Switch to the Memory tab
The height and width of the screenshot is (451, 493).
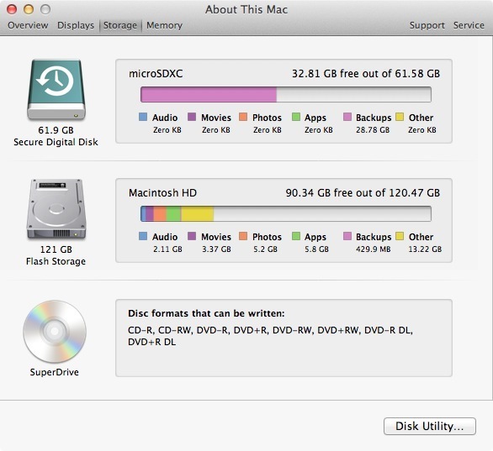click(x=164, y=25)
